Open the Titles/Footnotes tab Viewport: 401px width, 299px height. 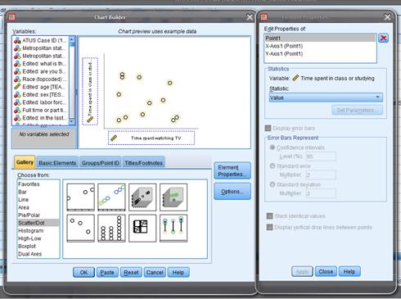(x=144, y=163)
